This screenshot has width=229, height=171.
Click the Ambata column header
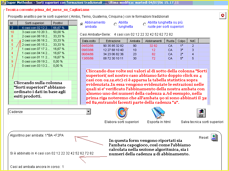click(x=135, y=41)
